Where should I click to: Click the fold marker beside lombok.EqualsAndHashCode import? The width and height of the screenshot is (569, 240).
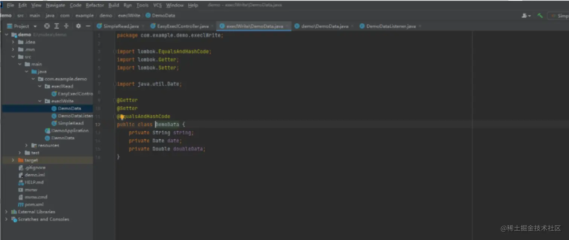click(x=114, y=51)
